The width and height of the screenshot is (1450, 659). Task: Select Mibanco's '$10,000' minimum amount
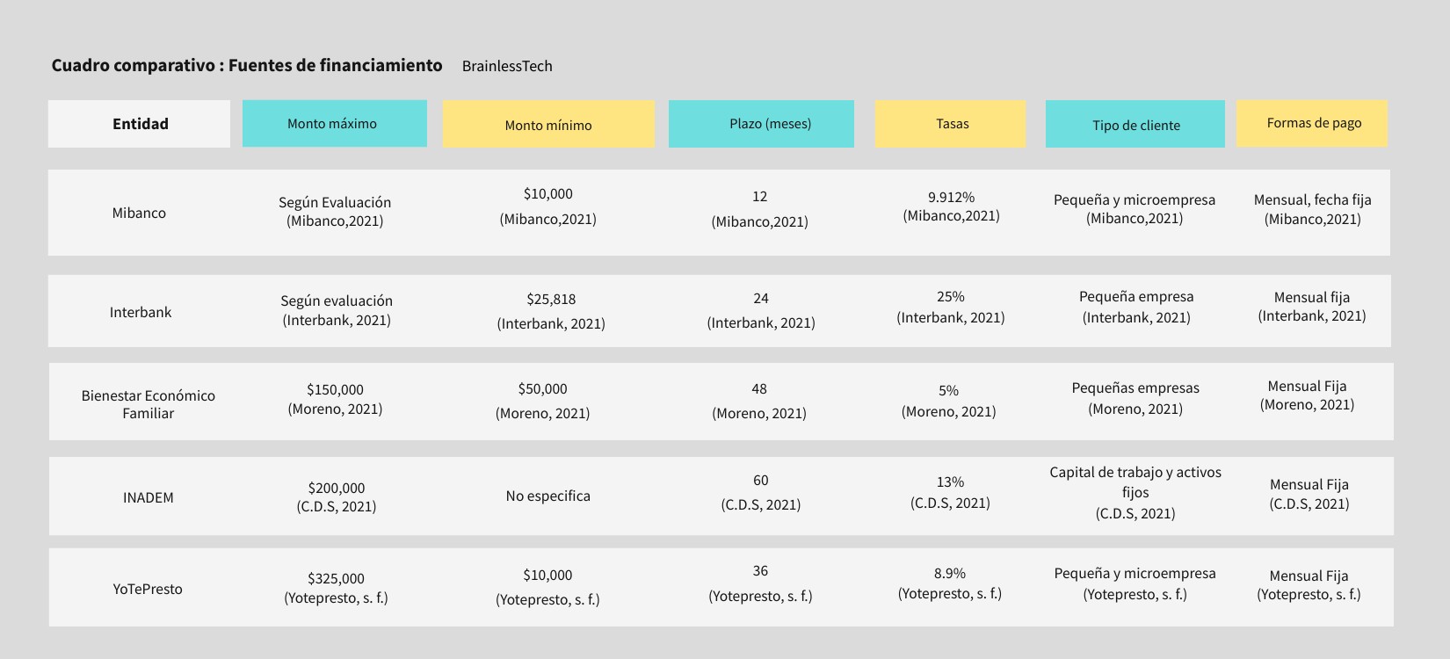tap(548, 194)
